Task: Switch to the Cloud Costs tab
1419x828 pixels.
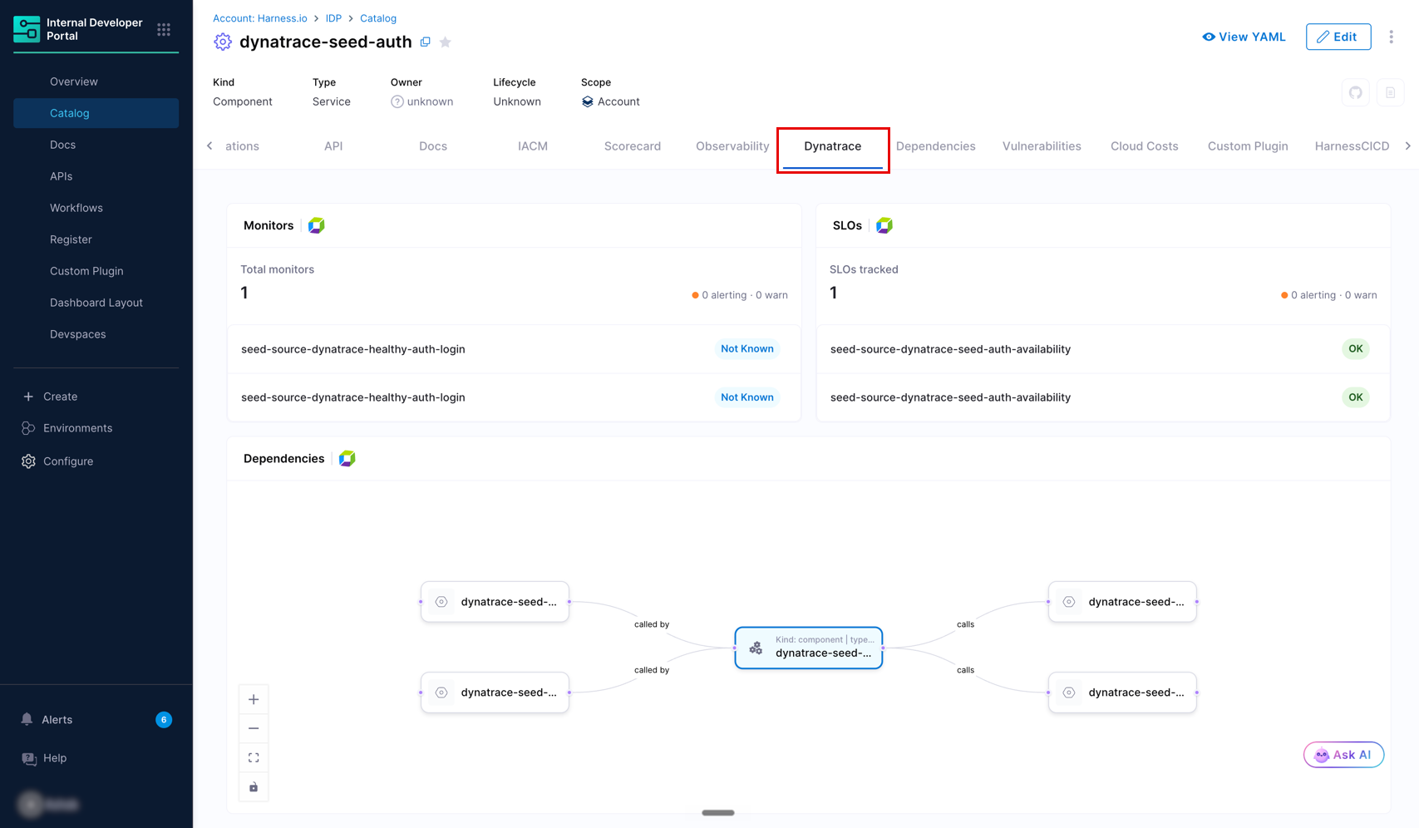Action: (1145, 146)
